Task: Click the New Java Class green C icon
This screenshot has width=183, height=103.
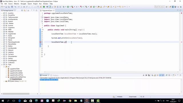Action: point(94,7)
